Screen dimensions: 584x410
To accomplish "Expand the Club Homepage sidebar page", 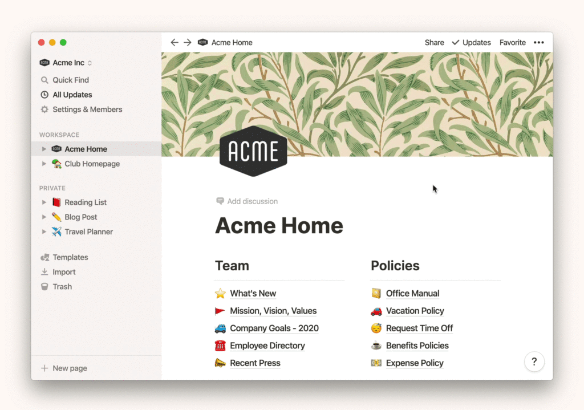I will [44, 164].
